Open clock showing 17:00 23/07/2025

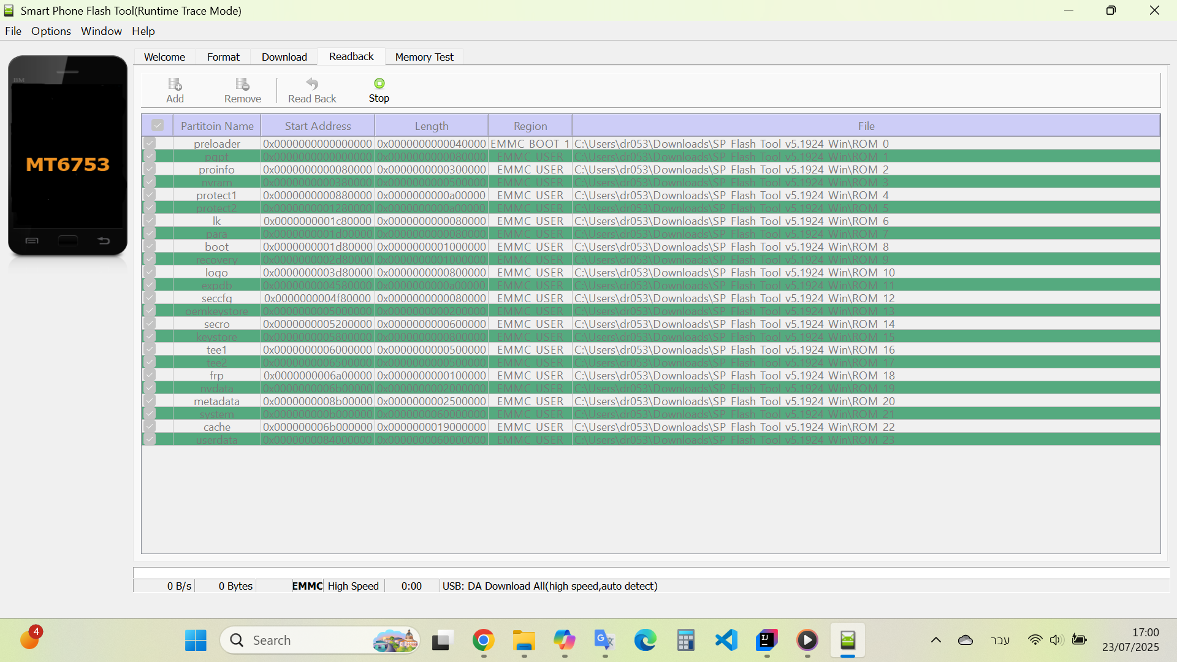[1130, 640]
